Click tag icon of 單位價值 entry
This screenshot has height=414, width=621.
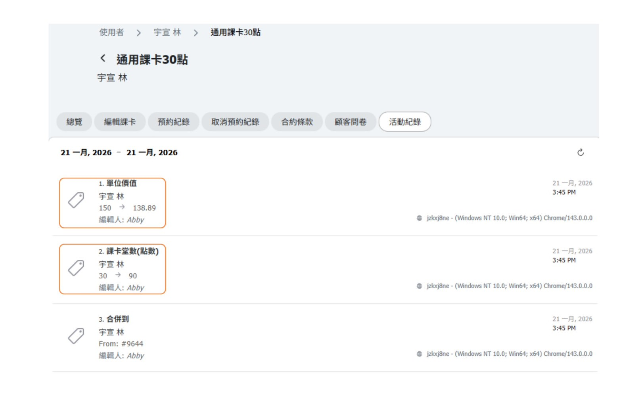(76, 200)
